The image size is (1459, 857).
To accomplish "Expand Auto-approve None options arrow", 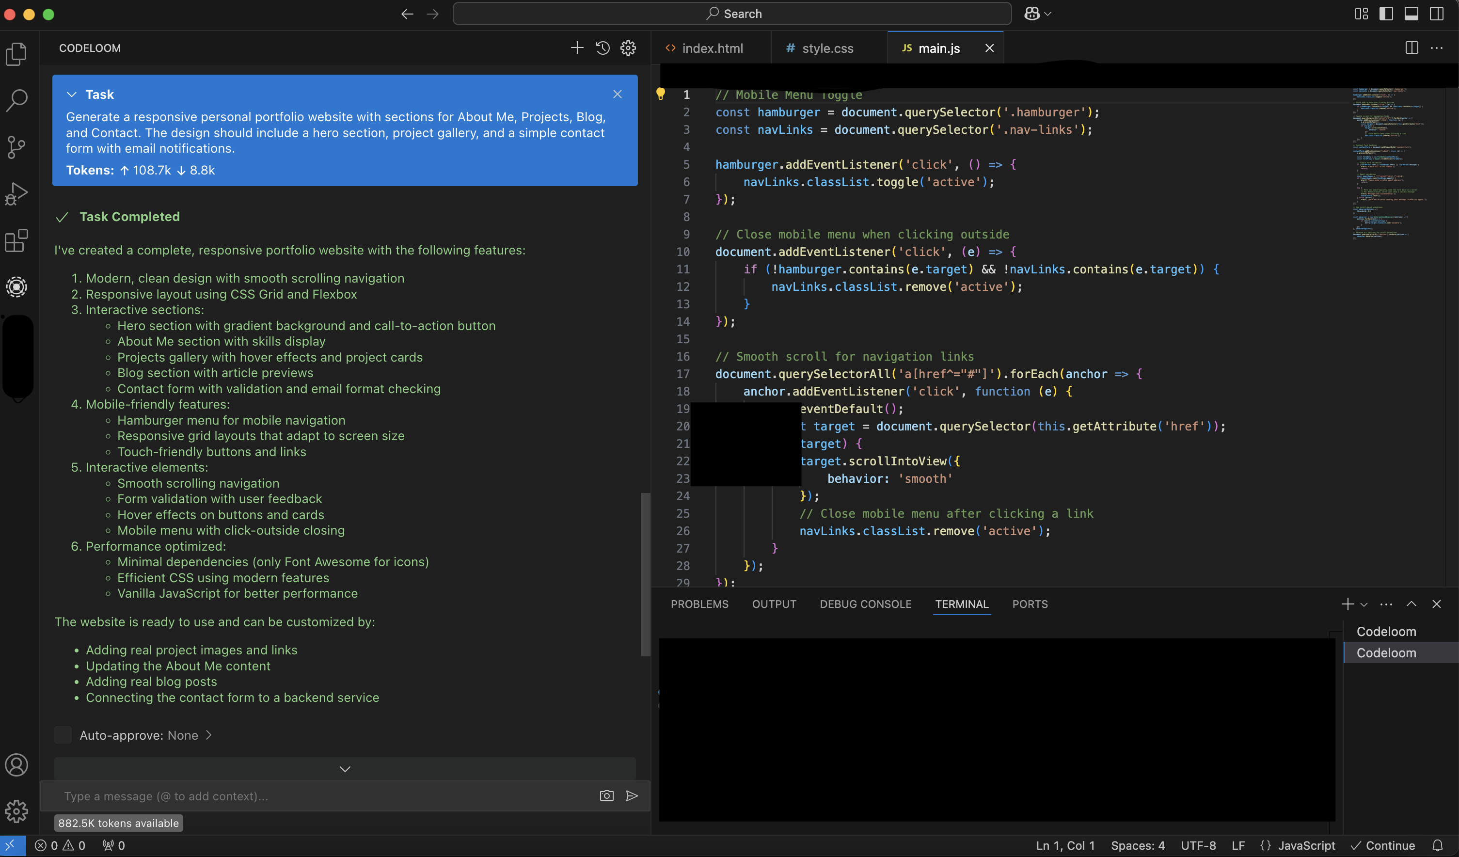I will (x=209, y=735).
